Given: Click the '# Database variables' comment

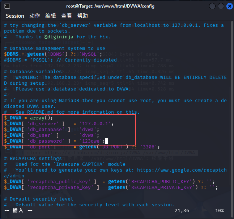Looking at the screenshot, I should [33, 72].
